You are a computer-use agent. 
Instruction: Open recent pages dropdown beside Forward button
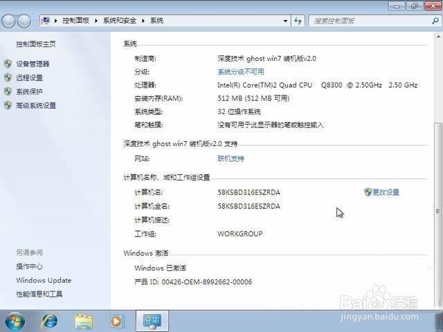(35, 21)
